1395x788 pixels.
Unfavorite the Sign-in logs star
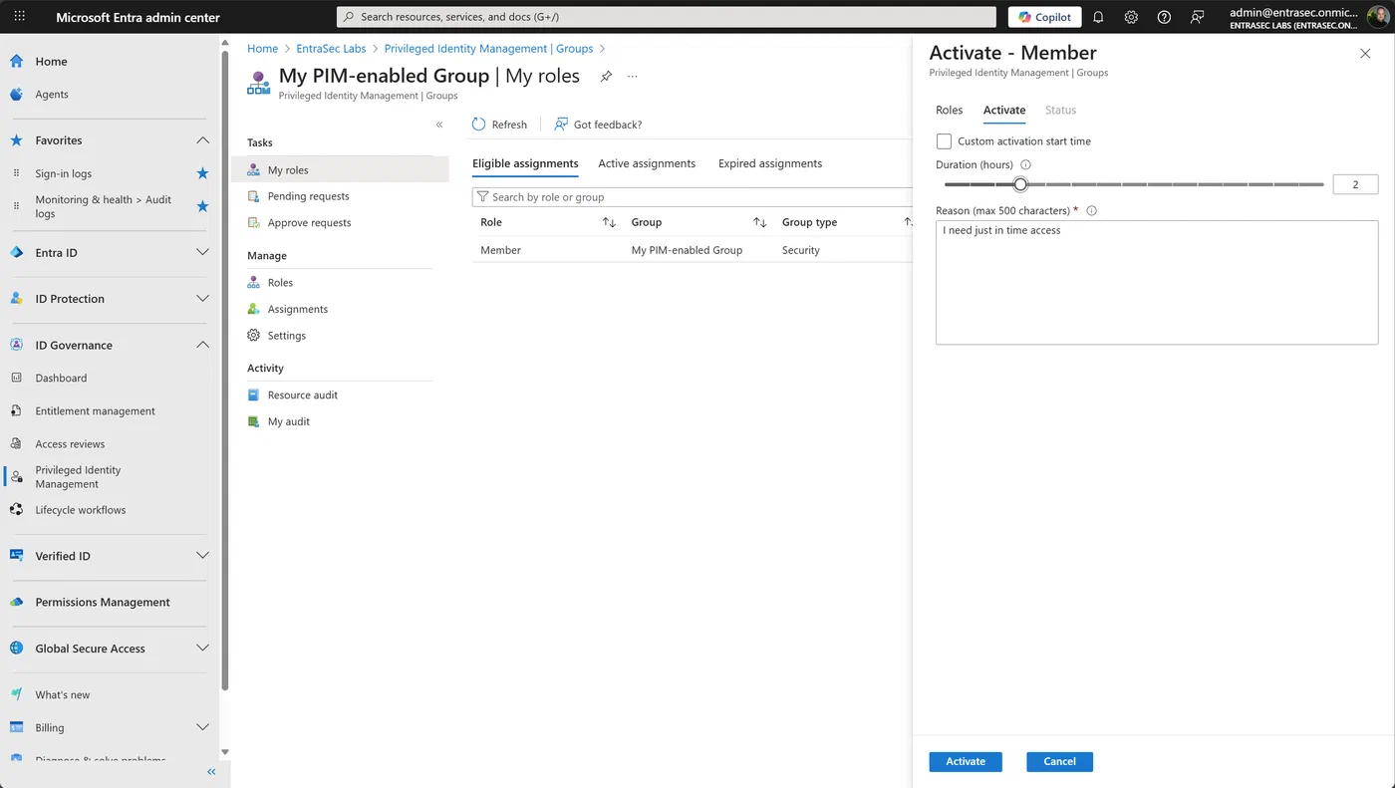(202, 173)
